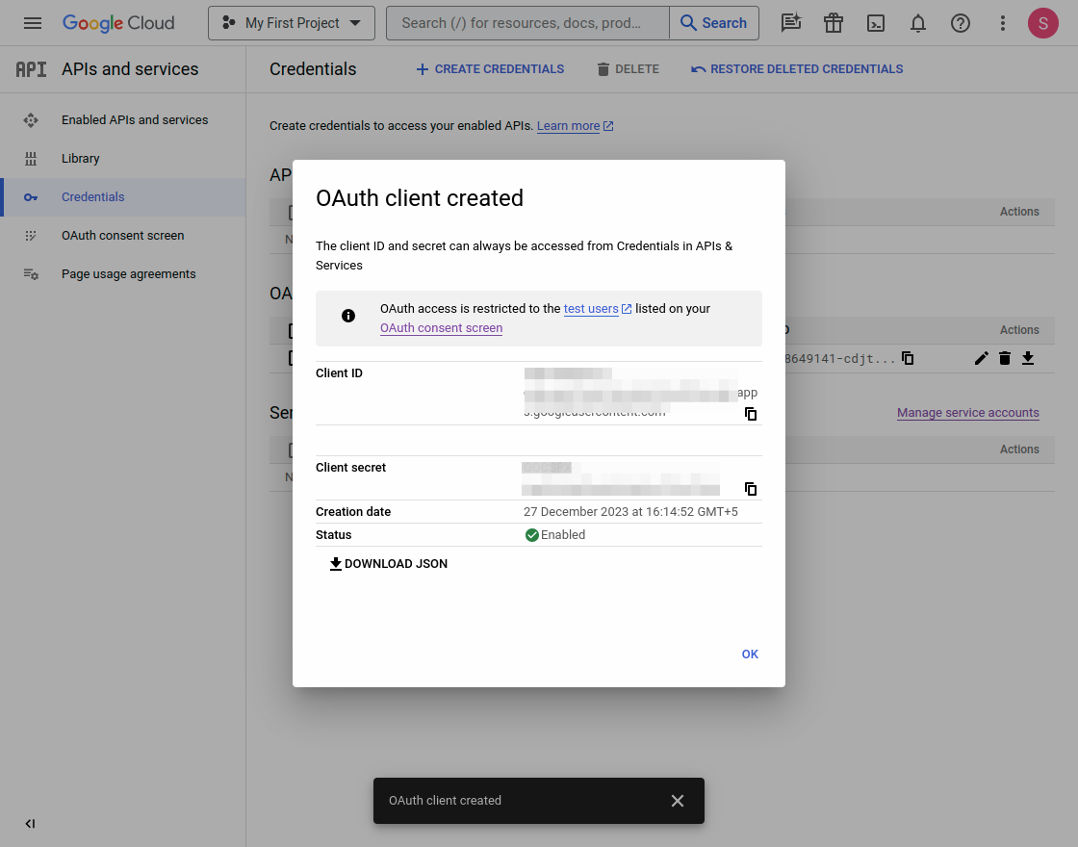The height and width of the screenshot is (847, 1078).
Task: Go to the Library section
Action: click(x=81, y=158)
